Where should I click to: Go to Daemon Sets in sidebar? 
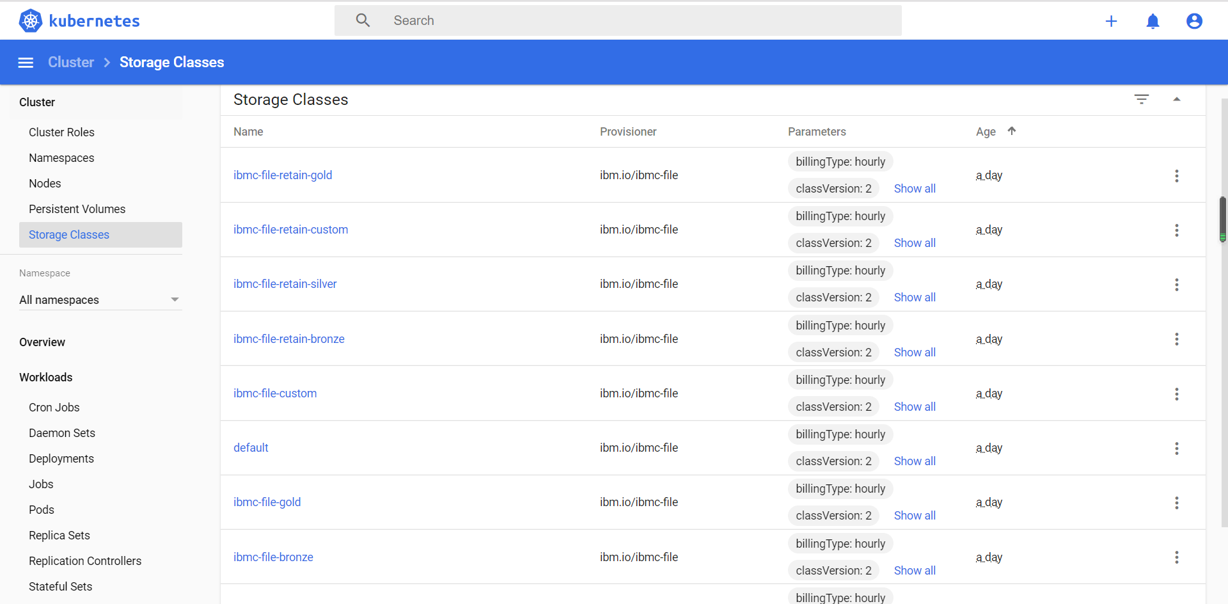tap(62, 433)
